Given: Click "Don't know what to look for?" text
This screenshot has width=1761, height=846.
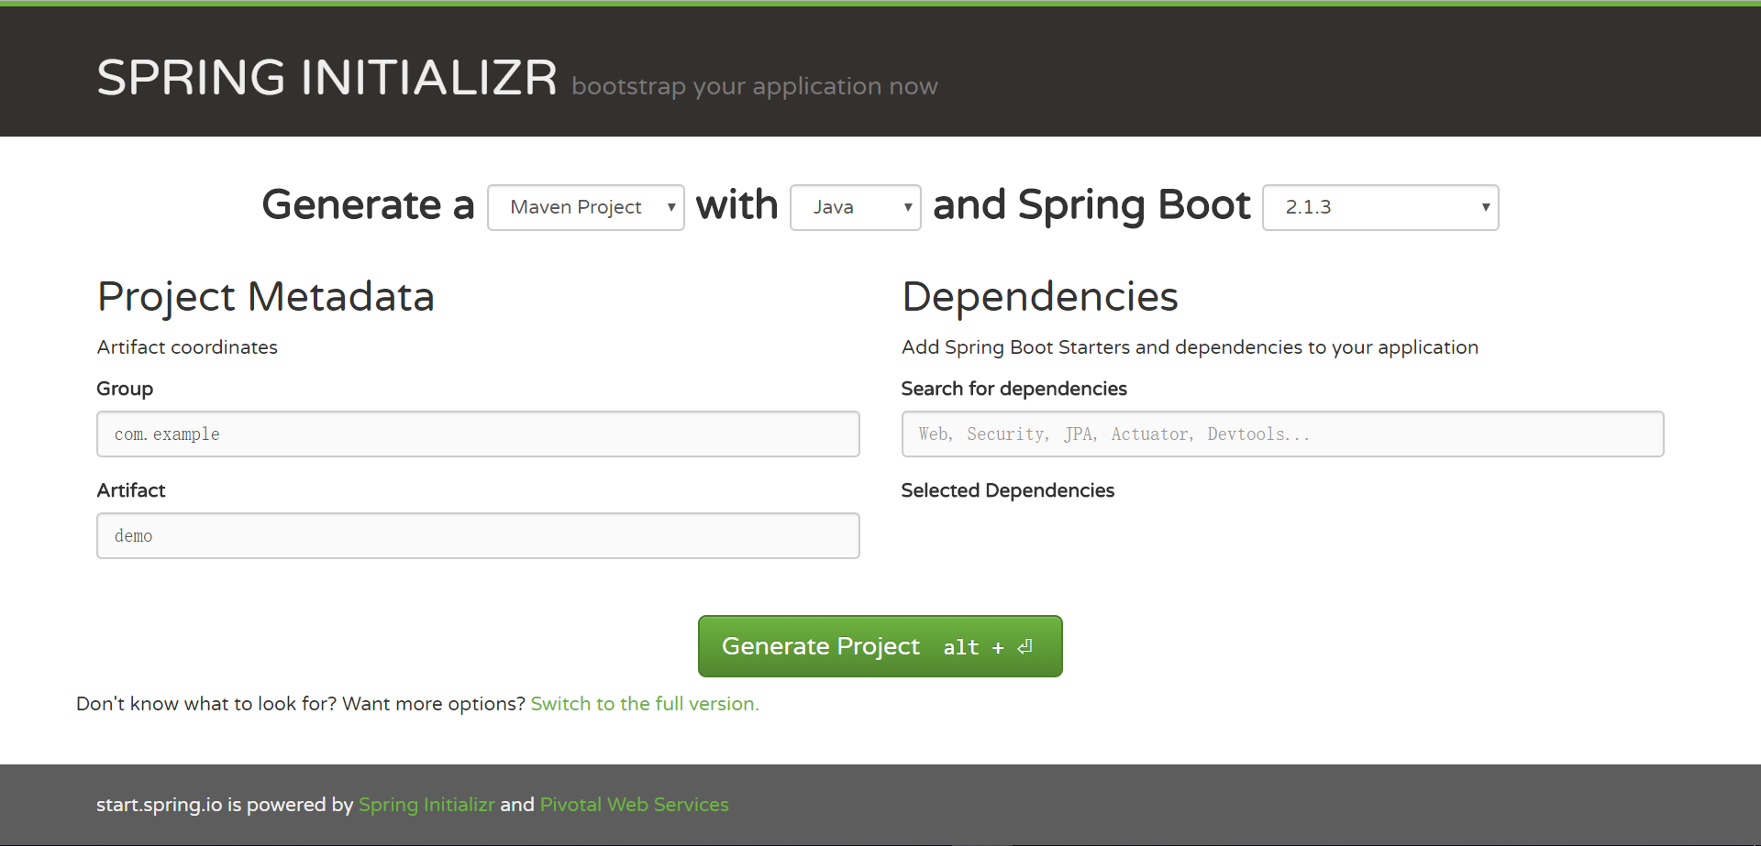Looking at the screenshot, I should coord(206,704).
